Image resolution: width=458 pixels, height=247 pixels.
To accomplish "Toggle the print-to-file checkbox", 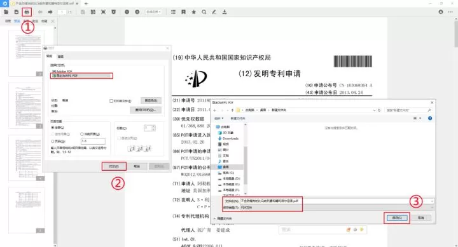I will click(x=111, y=101).
